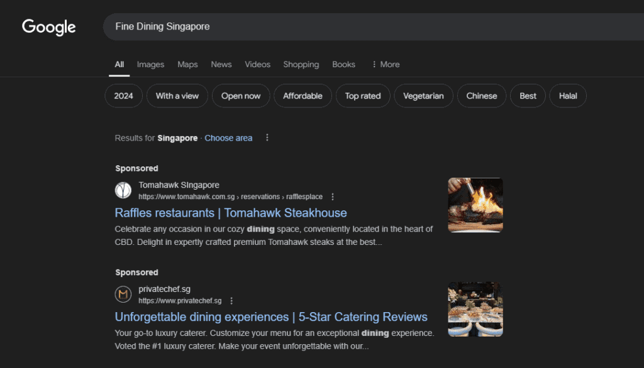The height and width of the screenshot is (368, 644).
Task: Apply the Vegetarian filter chip
Action: [423, 95]
